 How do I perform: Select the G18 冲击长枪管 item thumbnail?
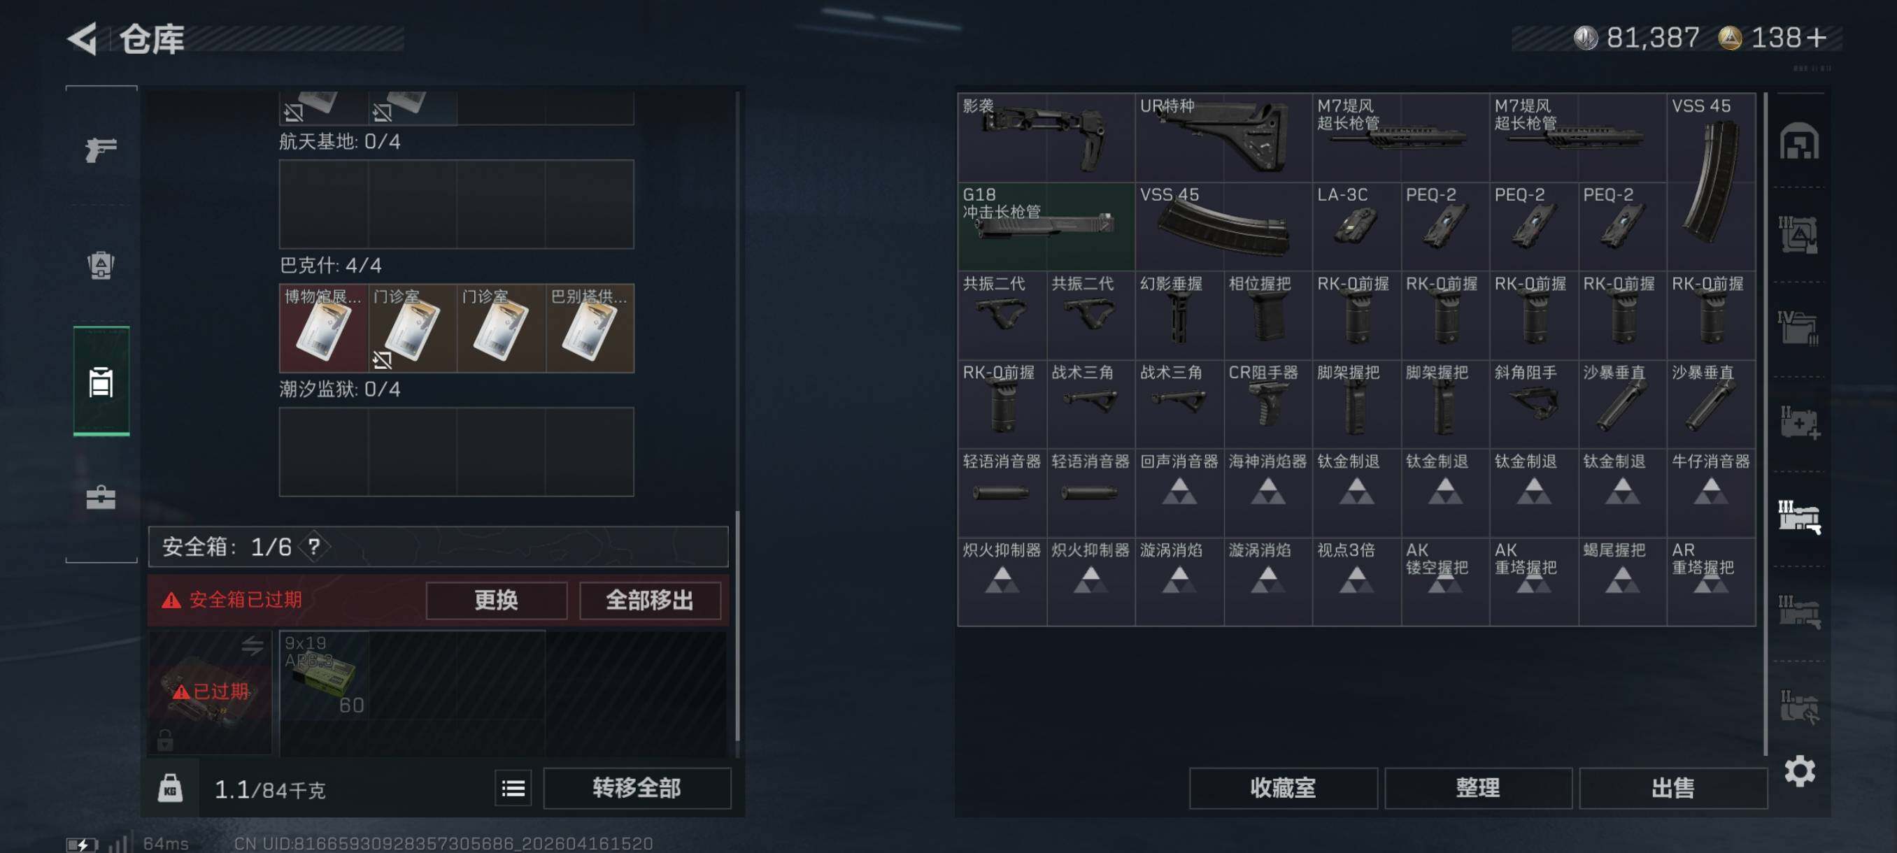point(1046,226)
